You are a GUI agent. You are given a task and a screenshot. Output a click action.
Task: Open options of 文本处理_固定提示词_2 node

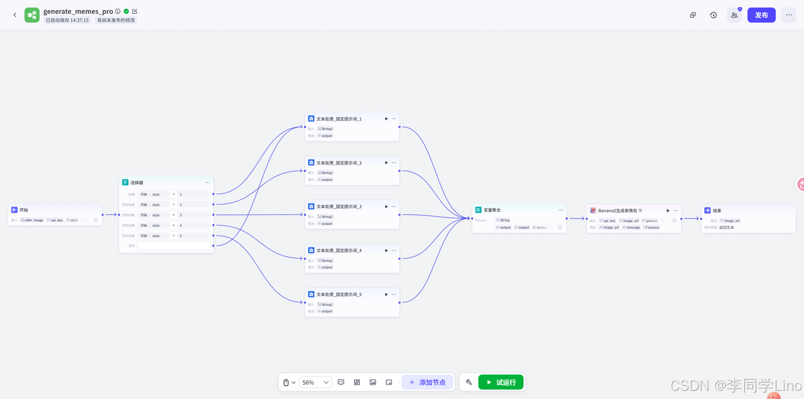394,163
